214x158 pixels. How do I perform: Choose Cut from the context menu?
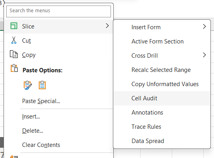click(x=58, y=41)
